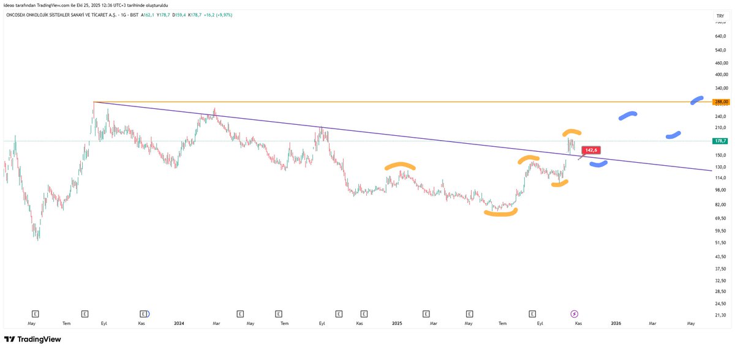The height and width of the screenshot is (350, 735).
Task: Click the 130,0 price axis label
Action: point(720,166)
